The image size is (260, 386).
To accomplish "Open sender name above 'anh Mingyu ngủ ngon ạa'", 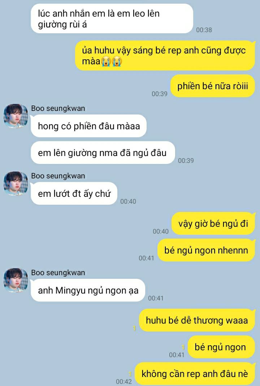I will 58,273.
